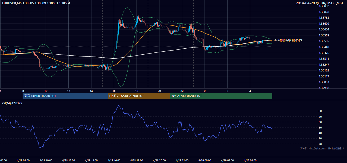Click the 200 SMA 1.38519 line label

291,40
